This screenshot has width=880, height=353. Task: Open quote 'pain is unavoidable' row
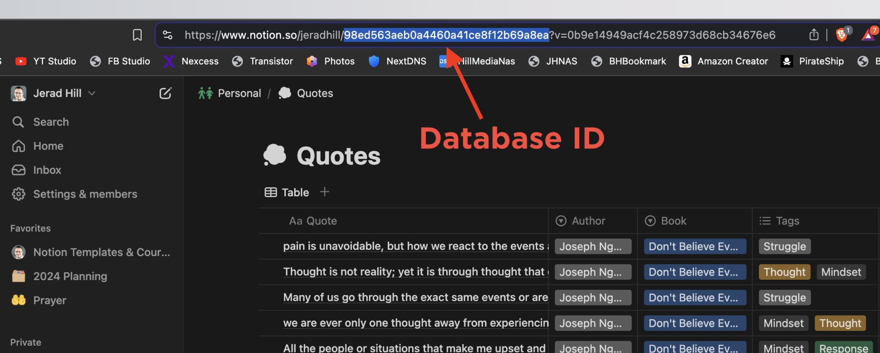[416, 246]
